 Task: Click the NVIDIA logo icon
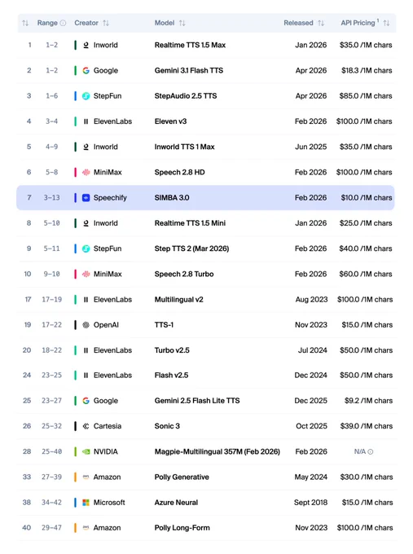click(x=86, y=451)
